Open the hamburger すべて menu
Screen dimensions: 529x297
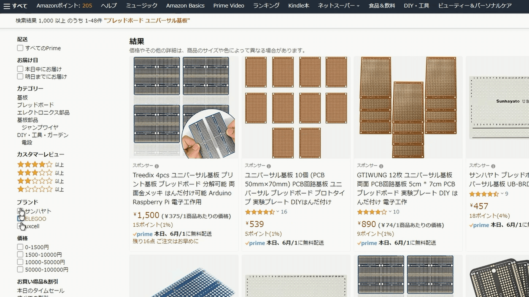(15, 6)
